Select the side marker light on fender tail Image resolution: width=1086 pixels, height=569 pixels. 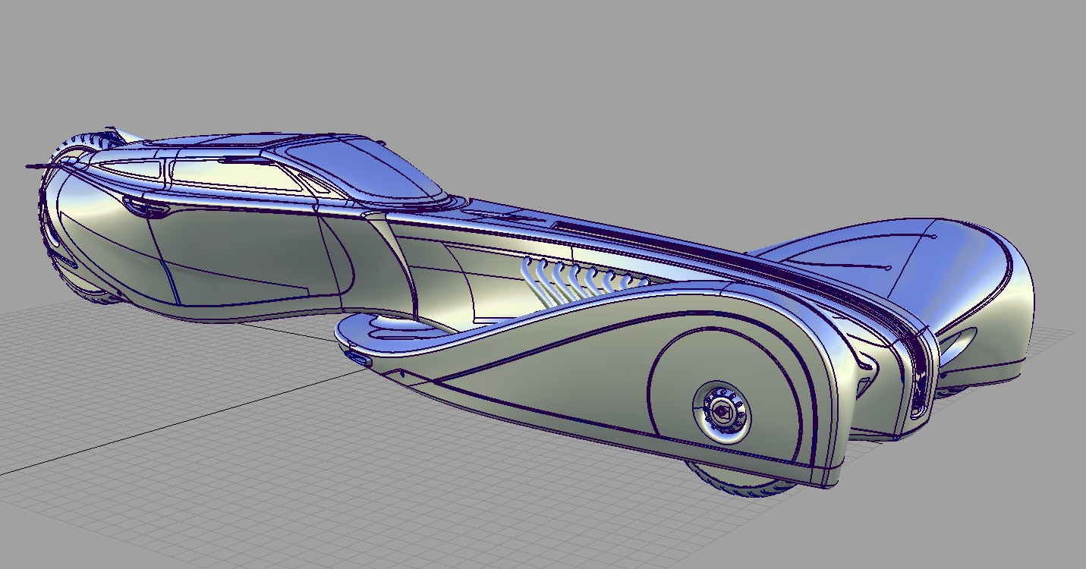(358, 357)
